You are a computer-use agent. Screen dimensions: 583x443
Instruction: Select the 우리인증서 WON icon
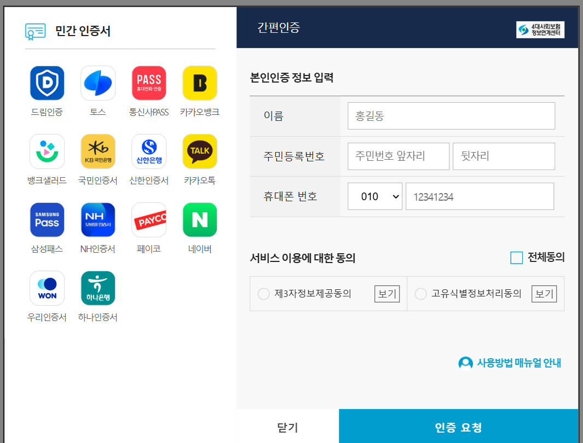[47, 288]
